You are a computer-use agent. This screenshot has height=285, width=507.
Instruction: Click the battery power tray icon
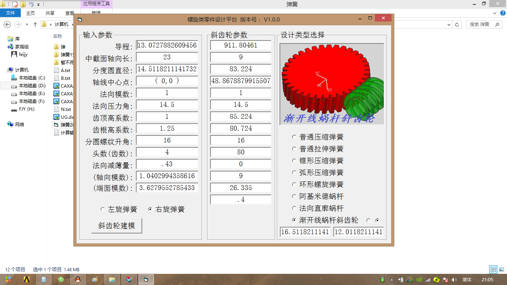401,279
